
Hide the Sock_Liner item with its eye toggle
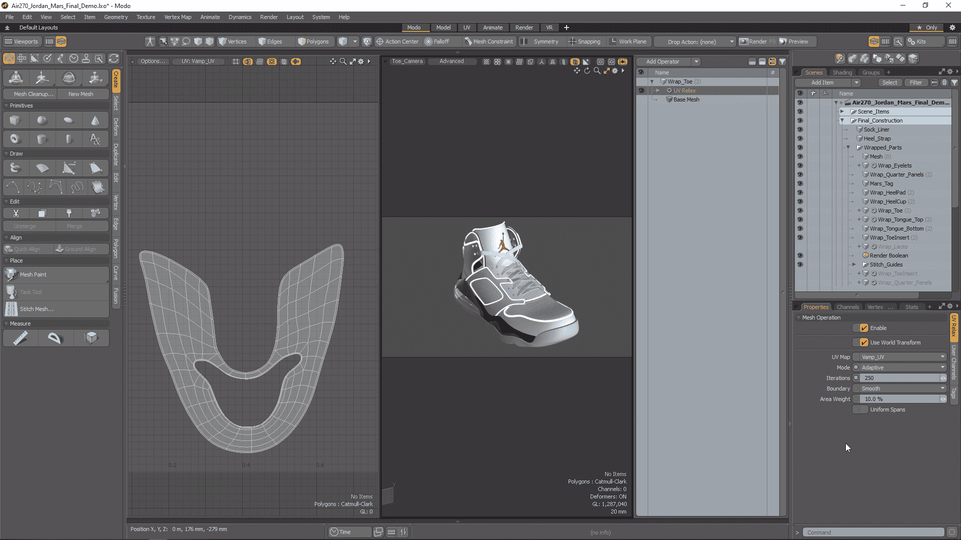(x=800, y=129)
